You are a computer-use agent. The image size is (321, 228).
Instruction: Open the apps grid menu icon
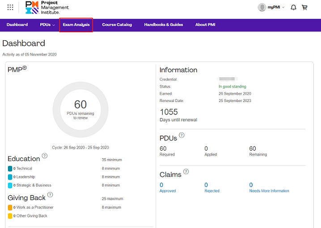[10, 7]
